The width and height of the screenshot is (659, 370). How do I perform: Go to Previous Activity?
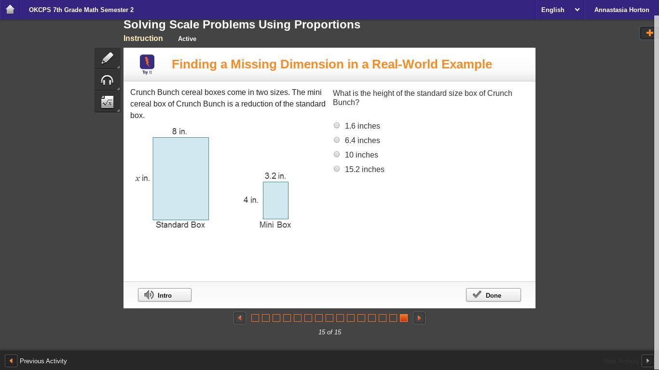pos(36,361)
